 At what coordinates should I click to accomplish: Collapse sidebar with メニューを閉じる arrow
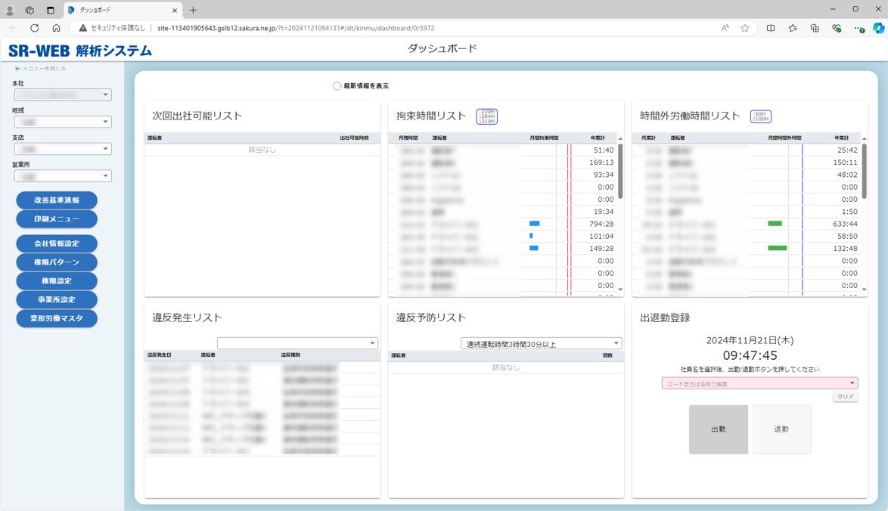pyautogui.click(x=17, y=69)
